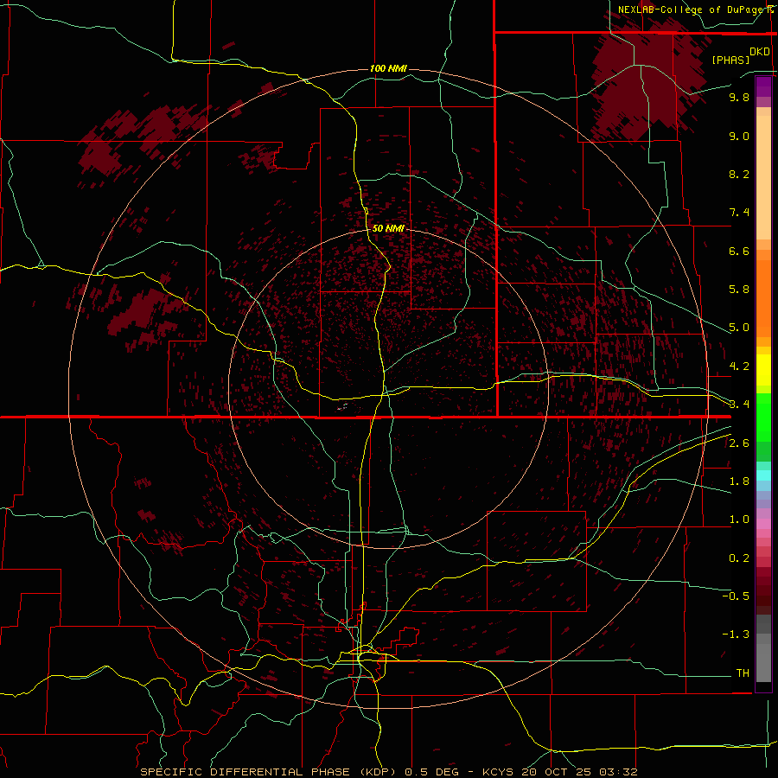Select the 6.6 scale label
This screenshot has height=778, width=778.
(x=739, y=251)
